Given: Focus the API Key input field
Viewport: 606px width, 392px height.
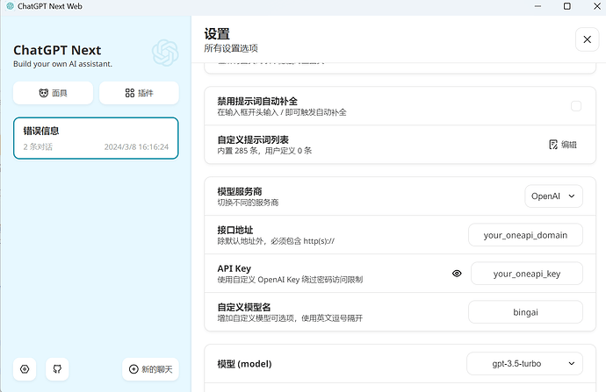Looking at the screenshot, I should pyautogui.click(x=526, y=274).
